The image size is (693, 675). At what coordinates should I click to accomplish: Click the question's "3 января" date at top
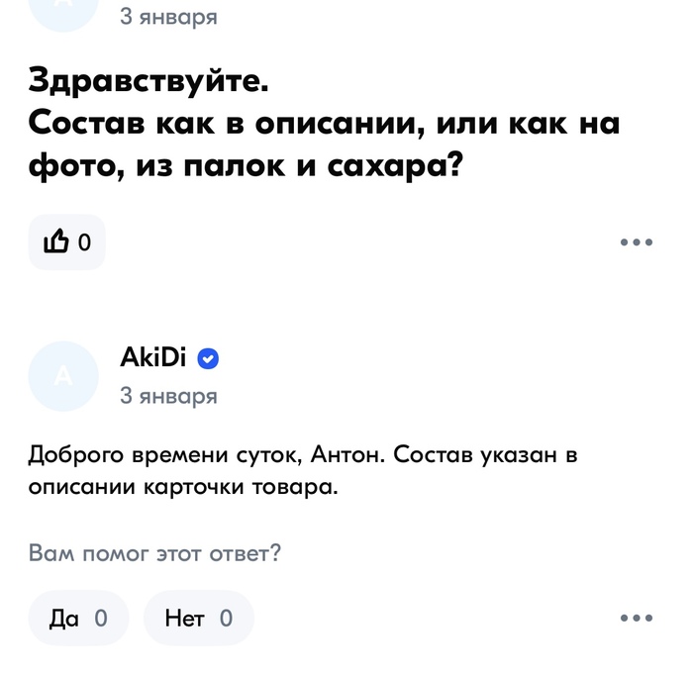(x=168, y=16)
